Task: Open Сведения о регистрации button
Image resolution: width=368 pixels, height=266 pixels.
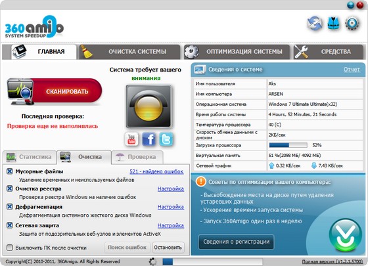Action: tap(236, 242)
